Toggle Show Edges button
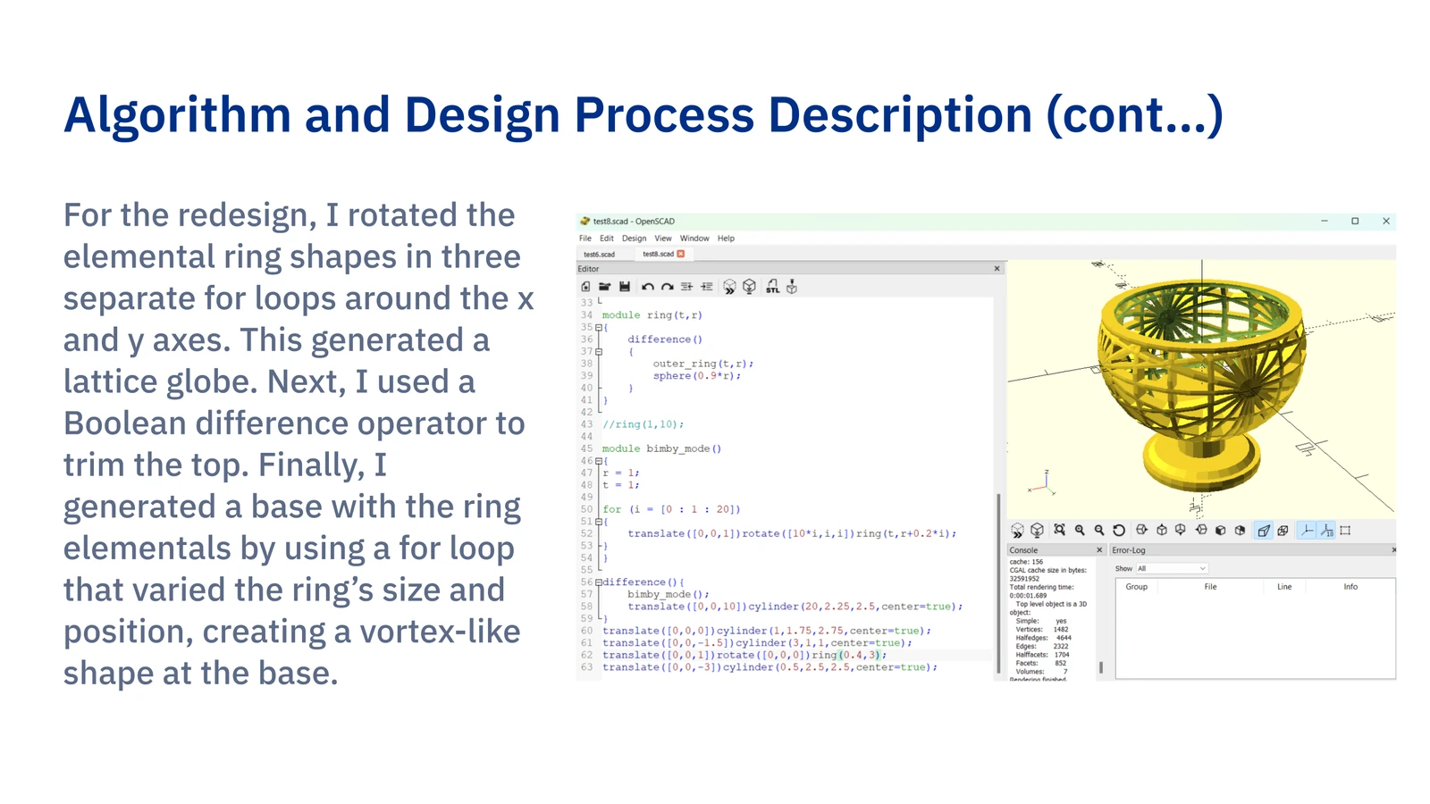This screenshot has width=1430, height=804. tap(1345, 531)
